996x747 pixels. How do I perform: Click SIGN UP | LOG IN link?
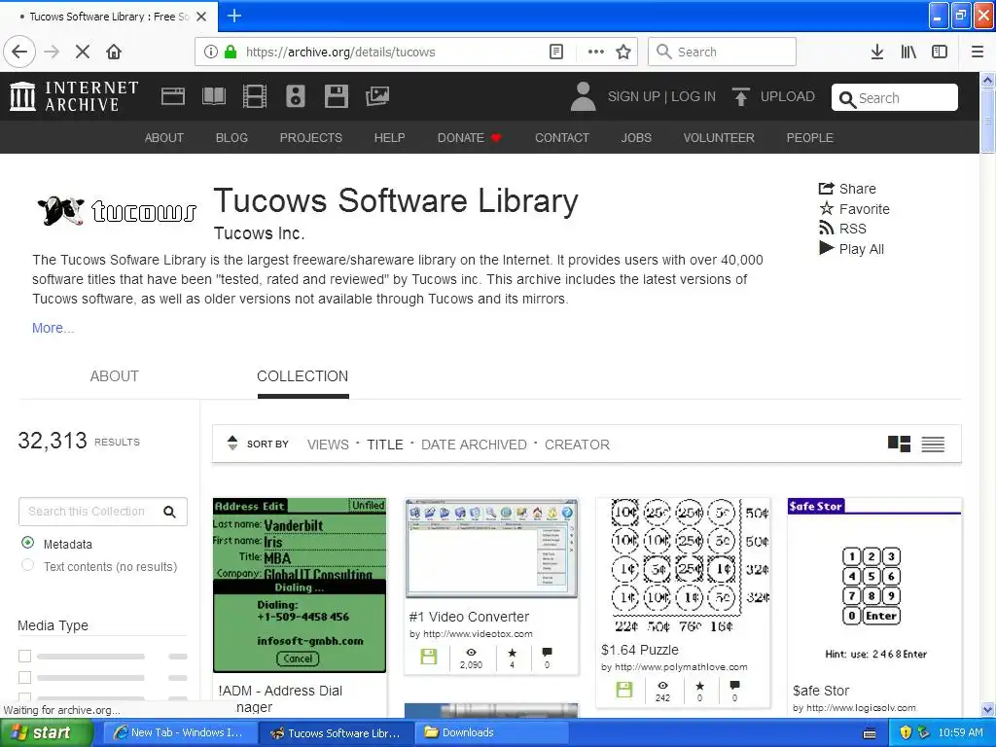(661, 96)
